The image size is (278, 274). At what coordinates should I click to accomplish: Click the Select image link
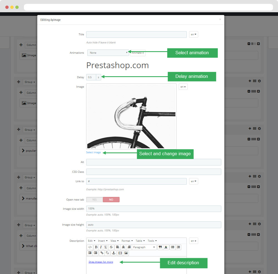click(93, 152)
